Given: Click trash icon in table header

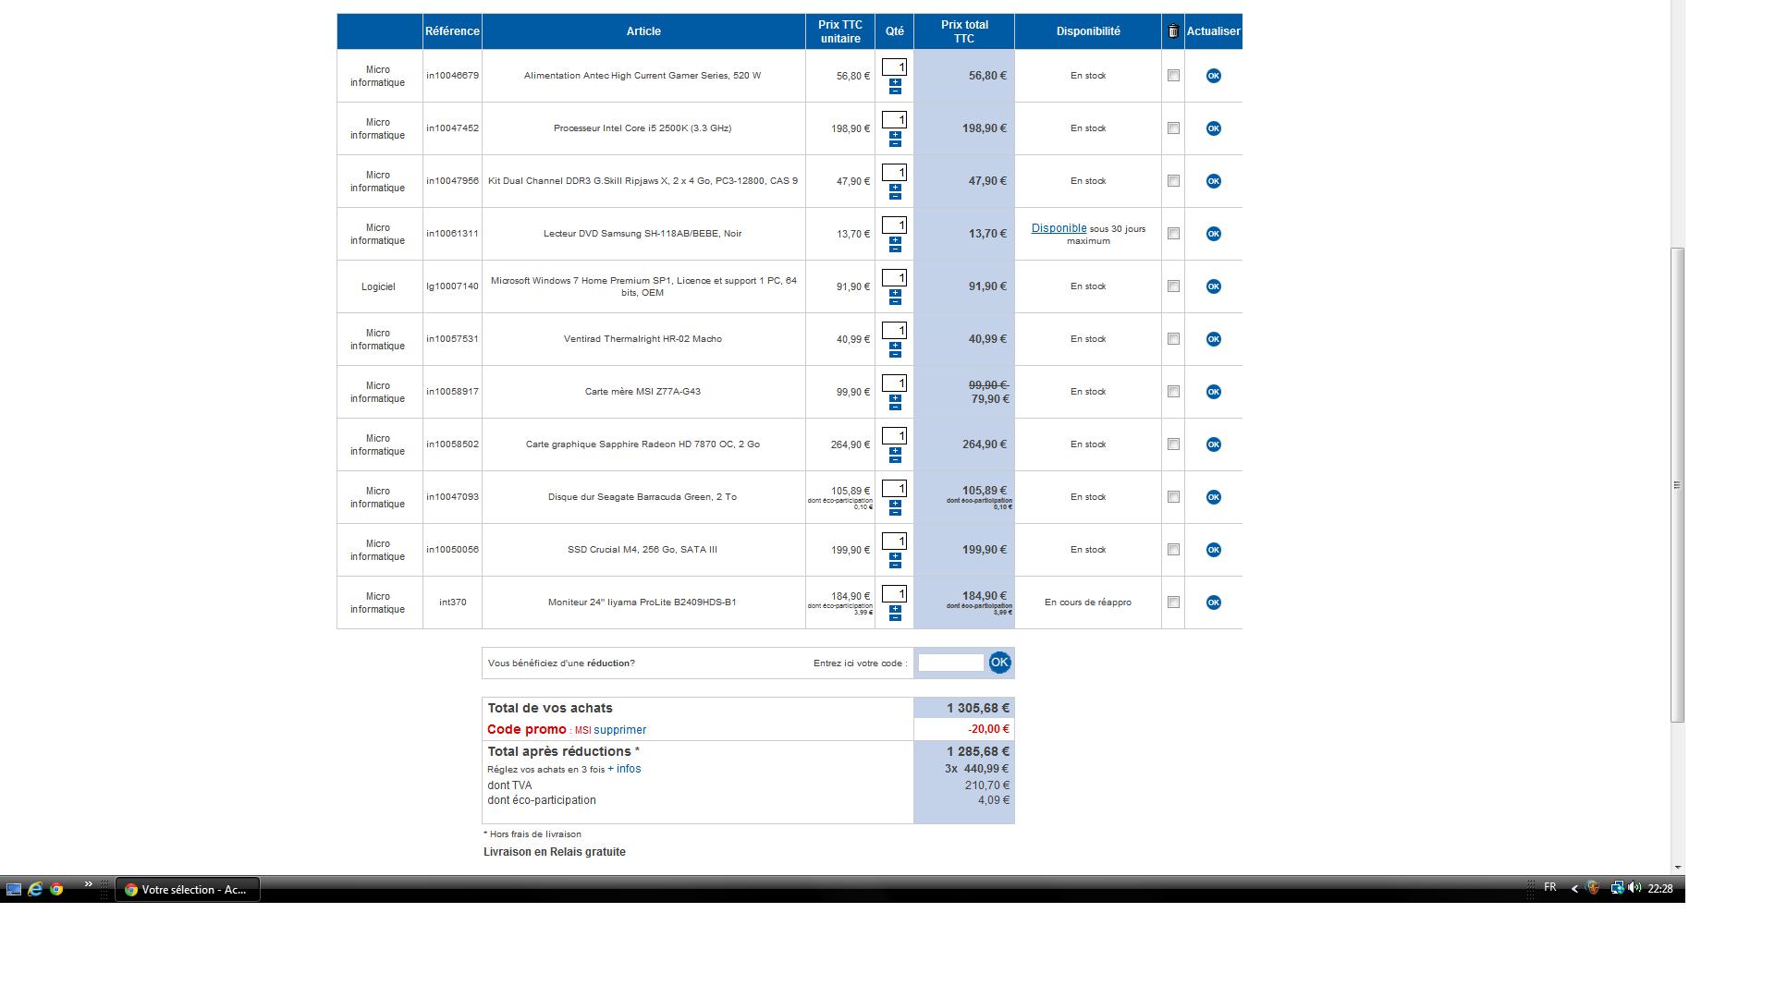Looking at the screenshot, I should (x=1172, y=31).
